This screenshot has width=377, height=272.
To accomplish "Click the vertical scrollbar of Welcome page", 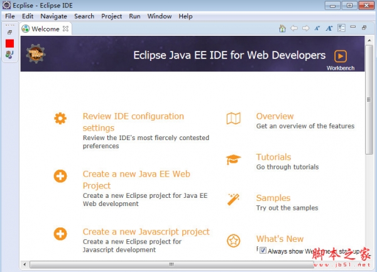I will click(x=369, y=126).
